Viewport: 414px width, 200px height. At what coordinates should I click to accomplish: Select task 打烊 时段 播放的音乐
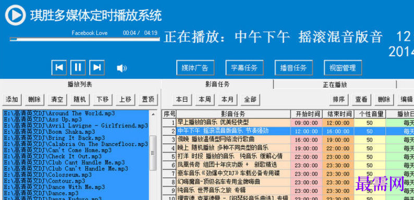234,156
